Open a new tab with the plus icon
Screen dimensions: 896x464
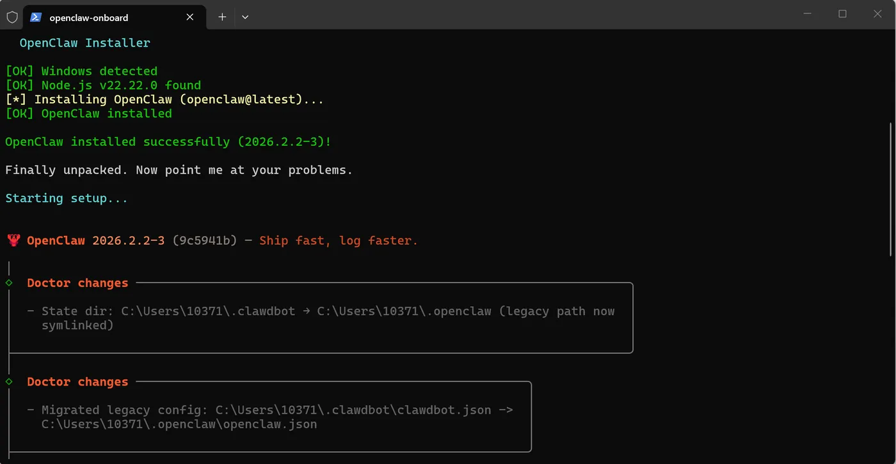click(x=222, y=17)
